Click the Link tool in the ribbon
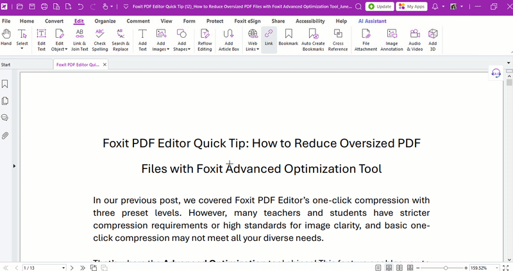This screenshot has height=271, width=513. click(269, 40)
